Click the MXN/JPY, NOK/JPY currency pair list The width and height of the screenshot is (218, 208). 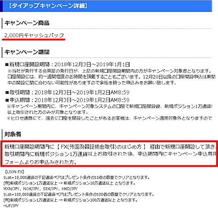click(40, 189)
